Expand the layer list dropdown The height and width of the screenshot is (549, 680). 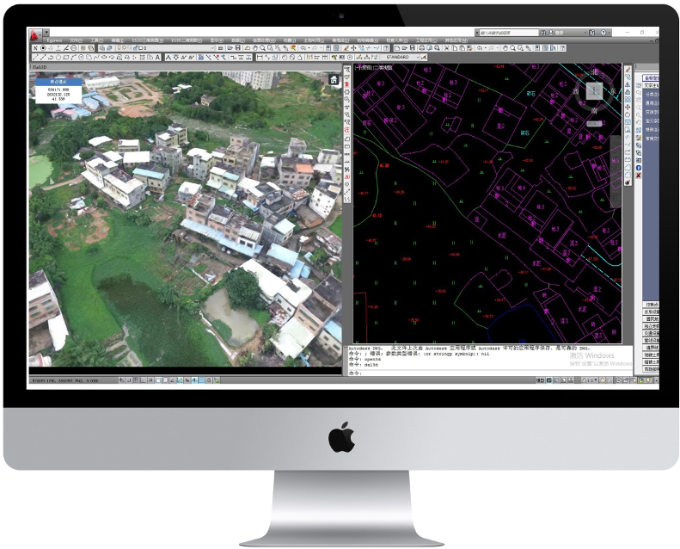coord(212,48)
